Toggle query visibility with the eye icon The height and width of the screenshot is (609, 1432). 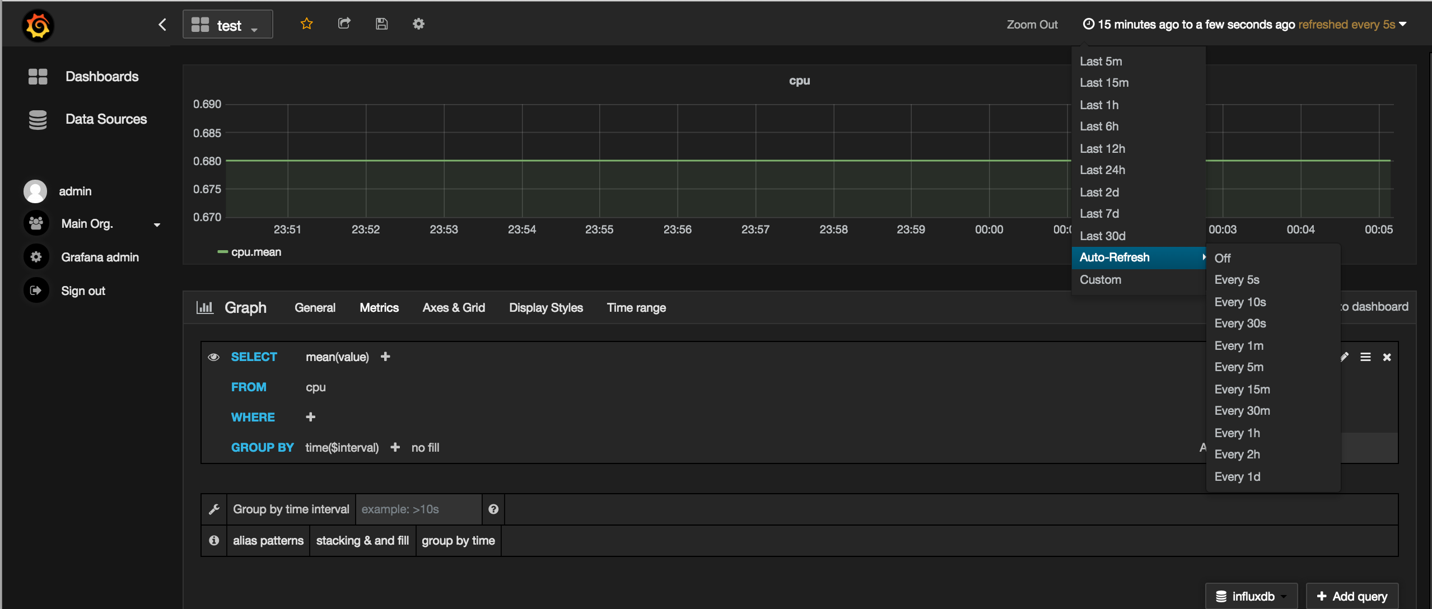pyautogui.click(x=214, y=357)
